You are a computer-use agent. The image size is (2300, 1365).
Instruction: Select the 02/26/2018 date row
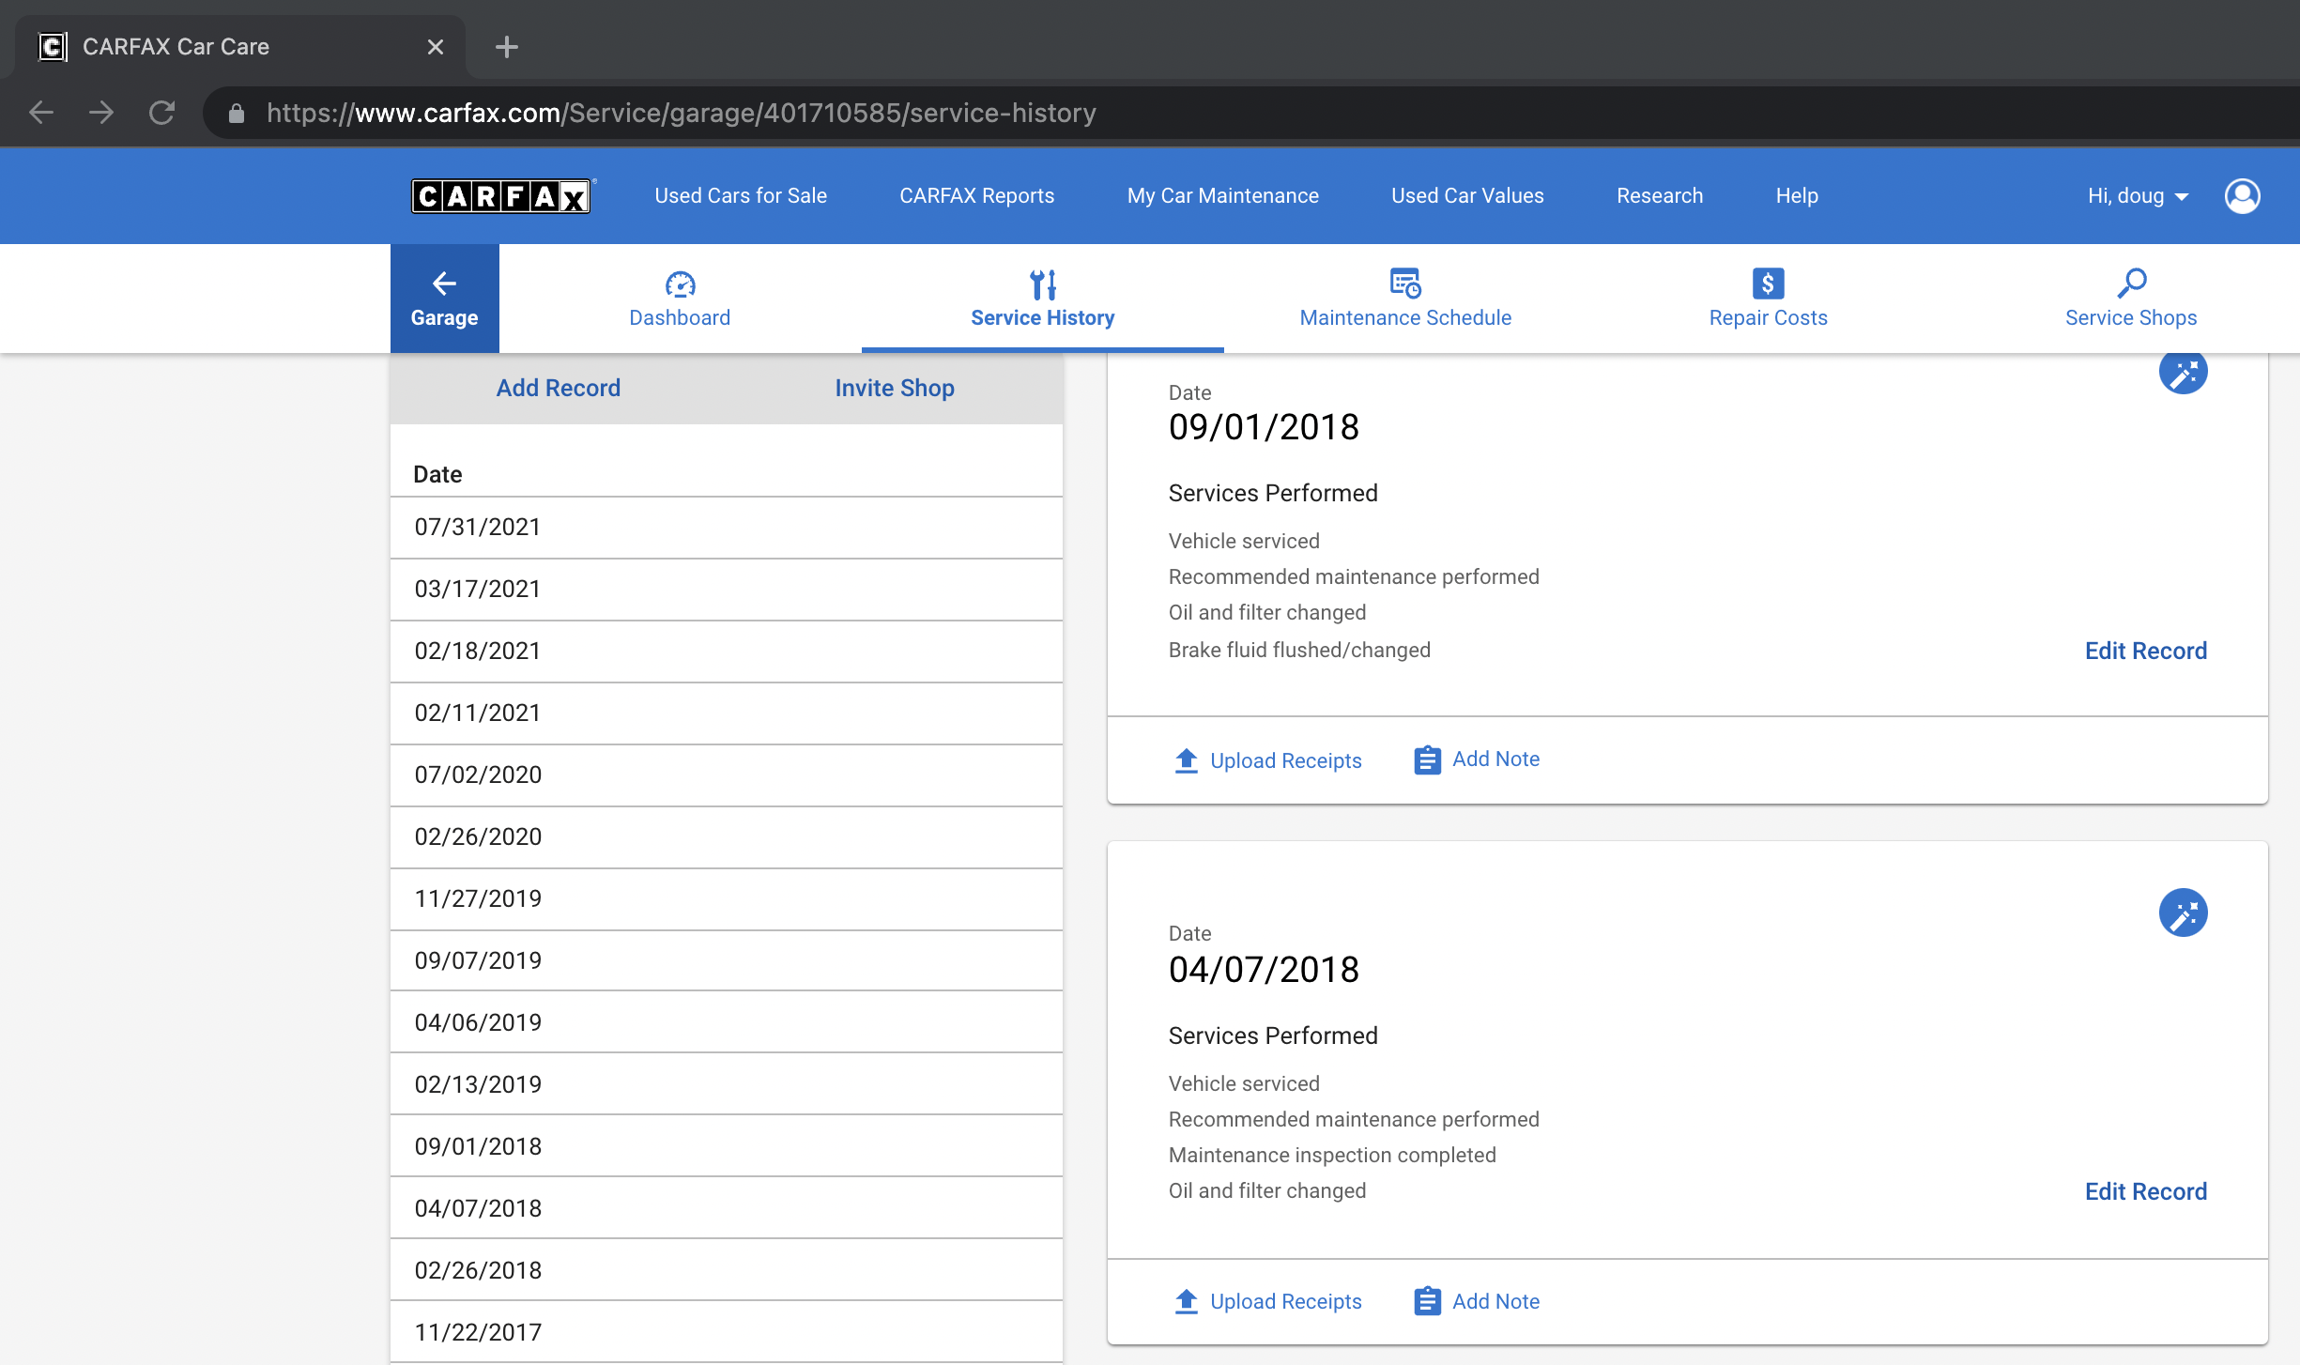pos(727,1270)
